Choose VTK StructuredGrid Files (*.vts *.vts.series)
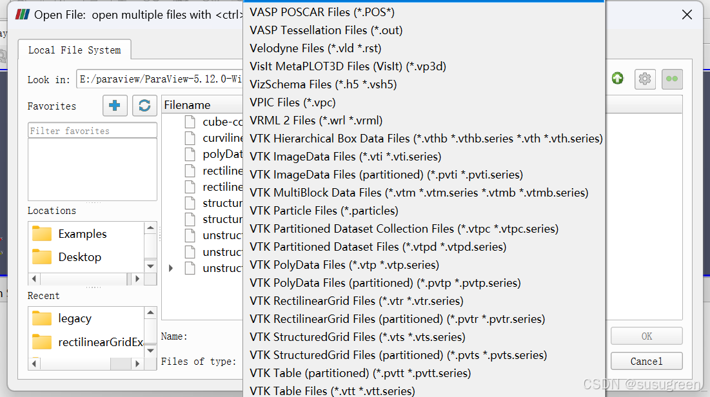710x397 pixels. pyautogui.click(x=424, y=337)
